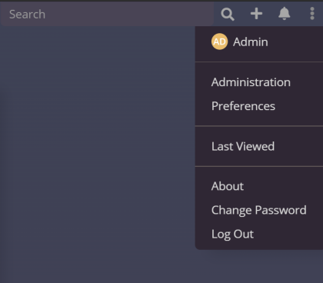
Task: Click the Search placeholder text field
Action: pos(107,14)
